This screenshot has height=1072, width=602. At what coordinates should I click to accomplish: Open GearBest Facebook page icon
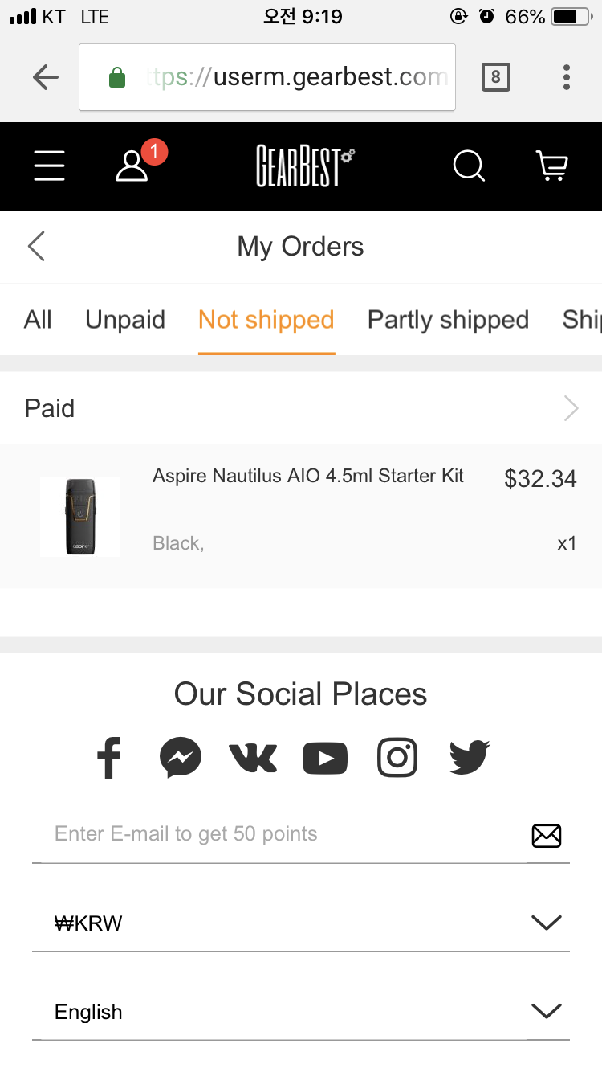[109, 757]
